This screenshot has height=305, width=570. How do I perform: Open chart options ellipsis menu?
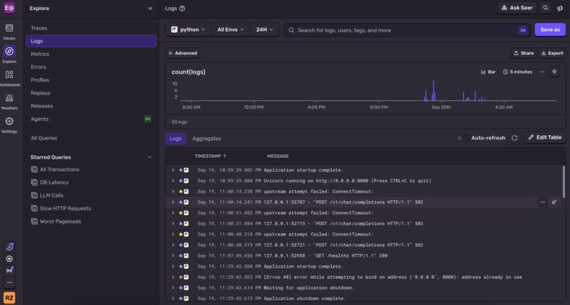tap(542, 71)
